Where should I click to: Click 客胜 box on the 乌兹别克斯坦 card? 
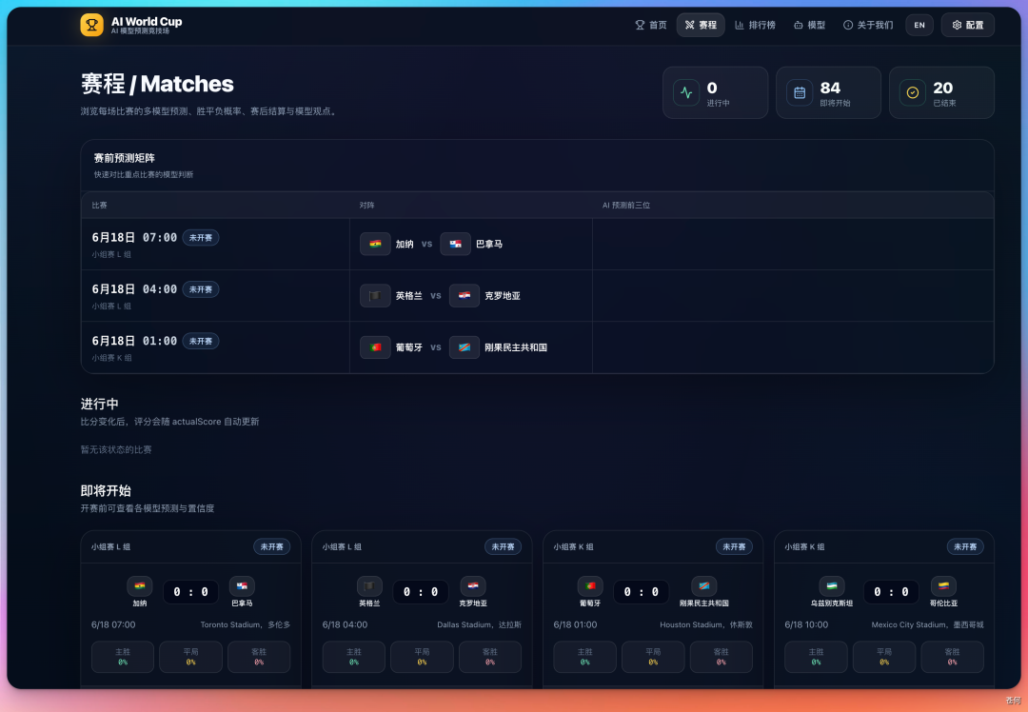pyautogui.click(x=952, y=657)
